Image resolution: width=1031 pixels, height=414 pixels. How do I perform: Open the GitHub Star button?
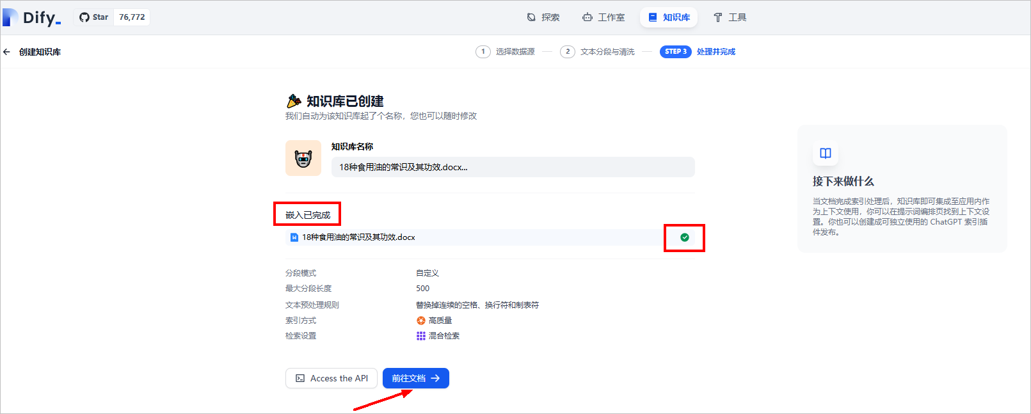pos(94,17)
